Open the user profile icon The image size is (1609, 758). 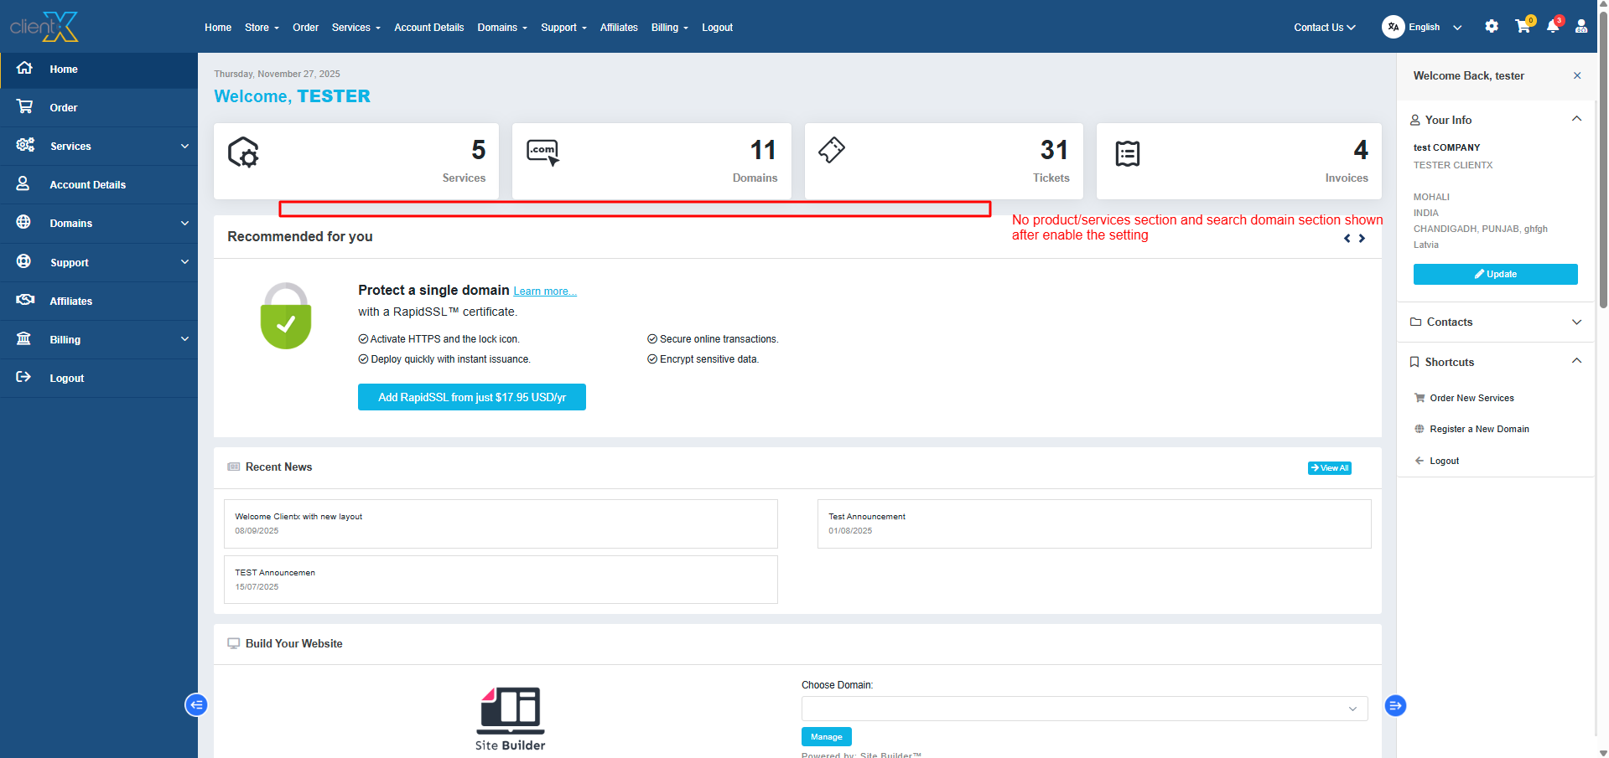(x=1580, y=27)
